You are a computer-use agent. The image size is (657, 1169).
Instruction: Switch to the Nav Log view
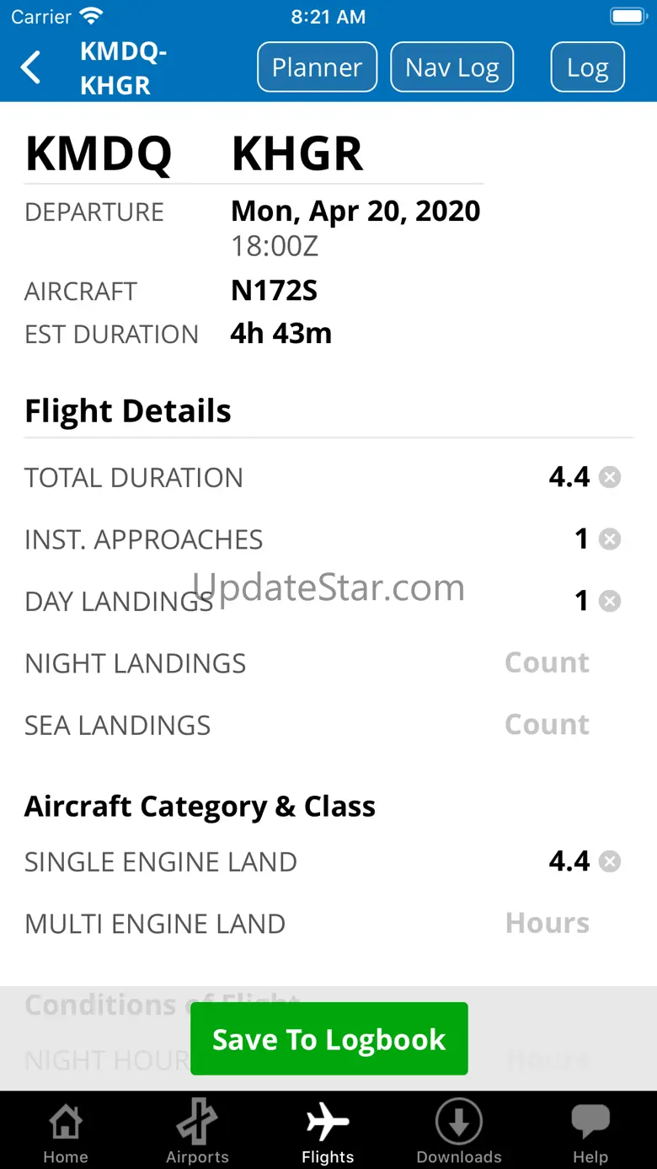point(452,67)
